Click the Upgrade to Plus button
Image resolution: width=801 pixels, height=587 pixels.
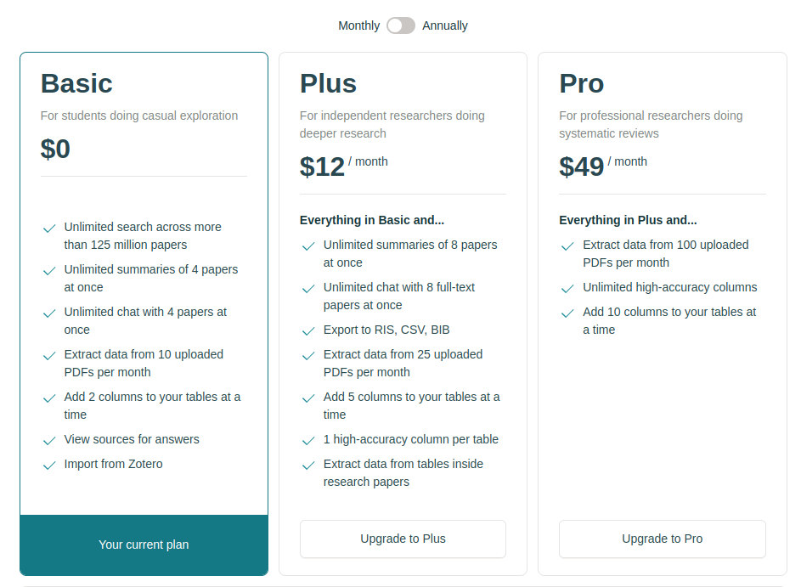coord(403,539)
